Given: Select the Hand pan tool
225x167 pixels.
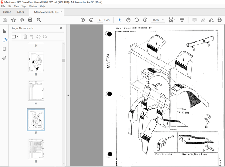Looking at the screenshot, I should click(128, 20).
